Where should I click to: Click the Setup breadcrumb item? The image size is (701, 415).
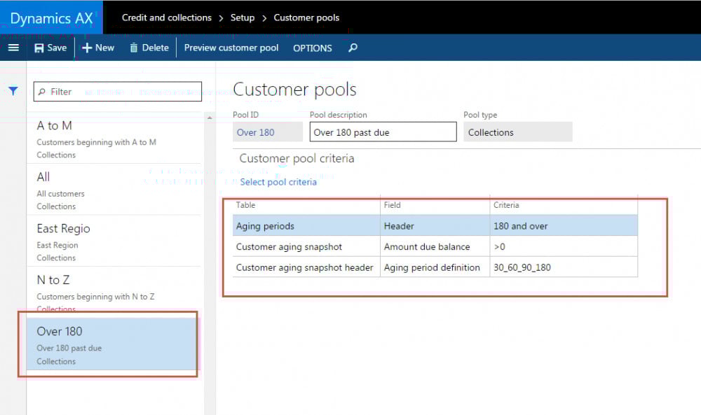(x=243, y=17)
